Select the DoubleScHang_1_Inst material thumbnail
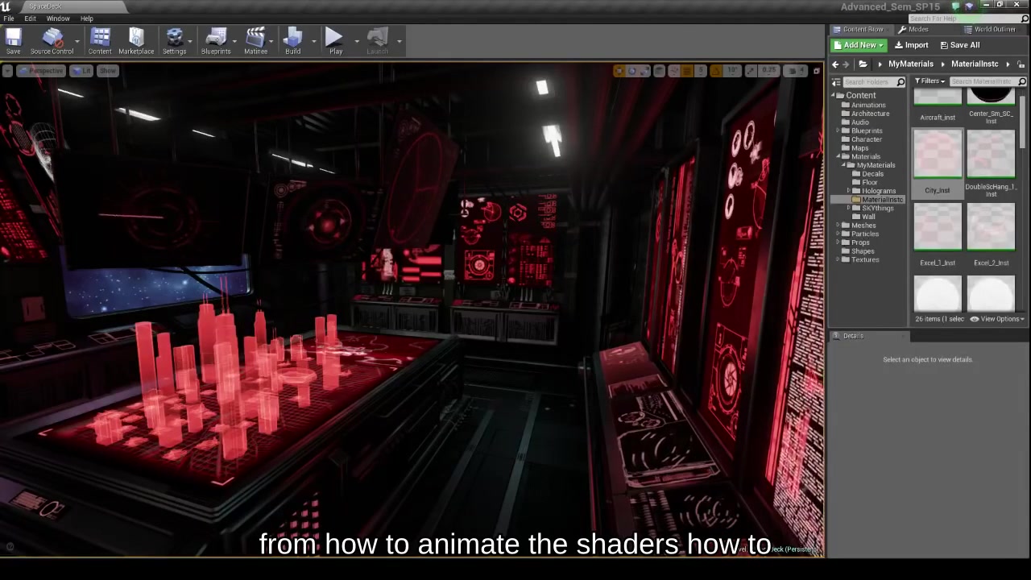This screenshot has width=1031, height=580. click(991, 155)
